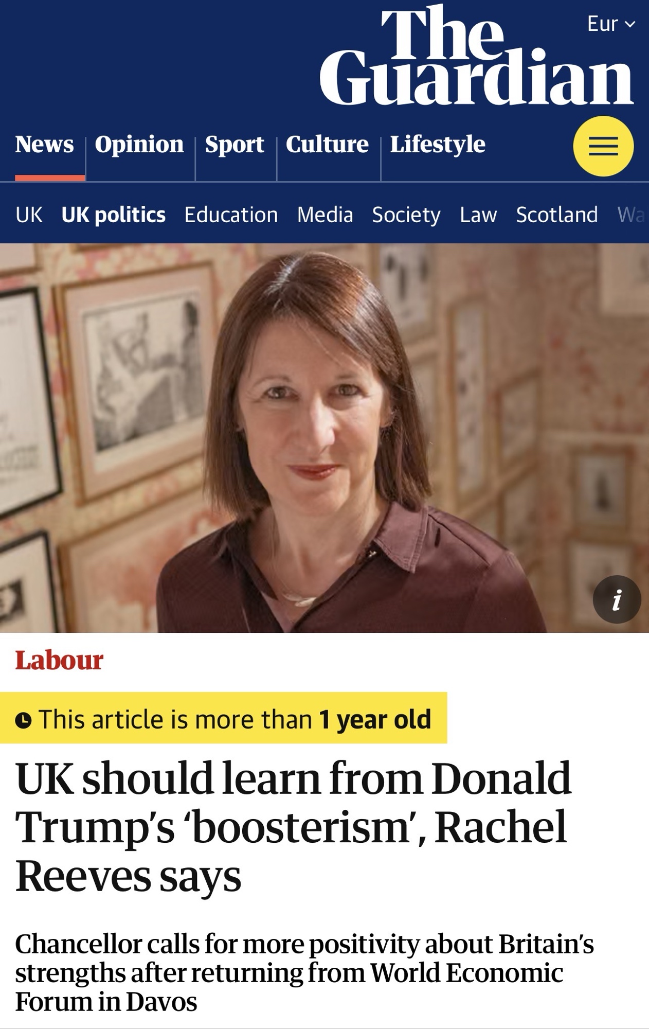Open the Labour topic link
649x1029 pixels.
click(59, 660)
